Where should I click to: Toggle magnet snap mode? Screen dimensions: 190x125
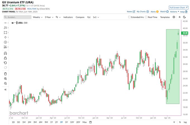point(5,53)
